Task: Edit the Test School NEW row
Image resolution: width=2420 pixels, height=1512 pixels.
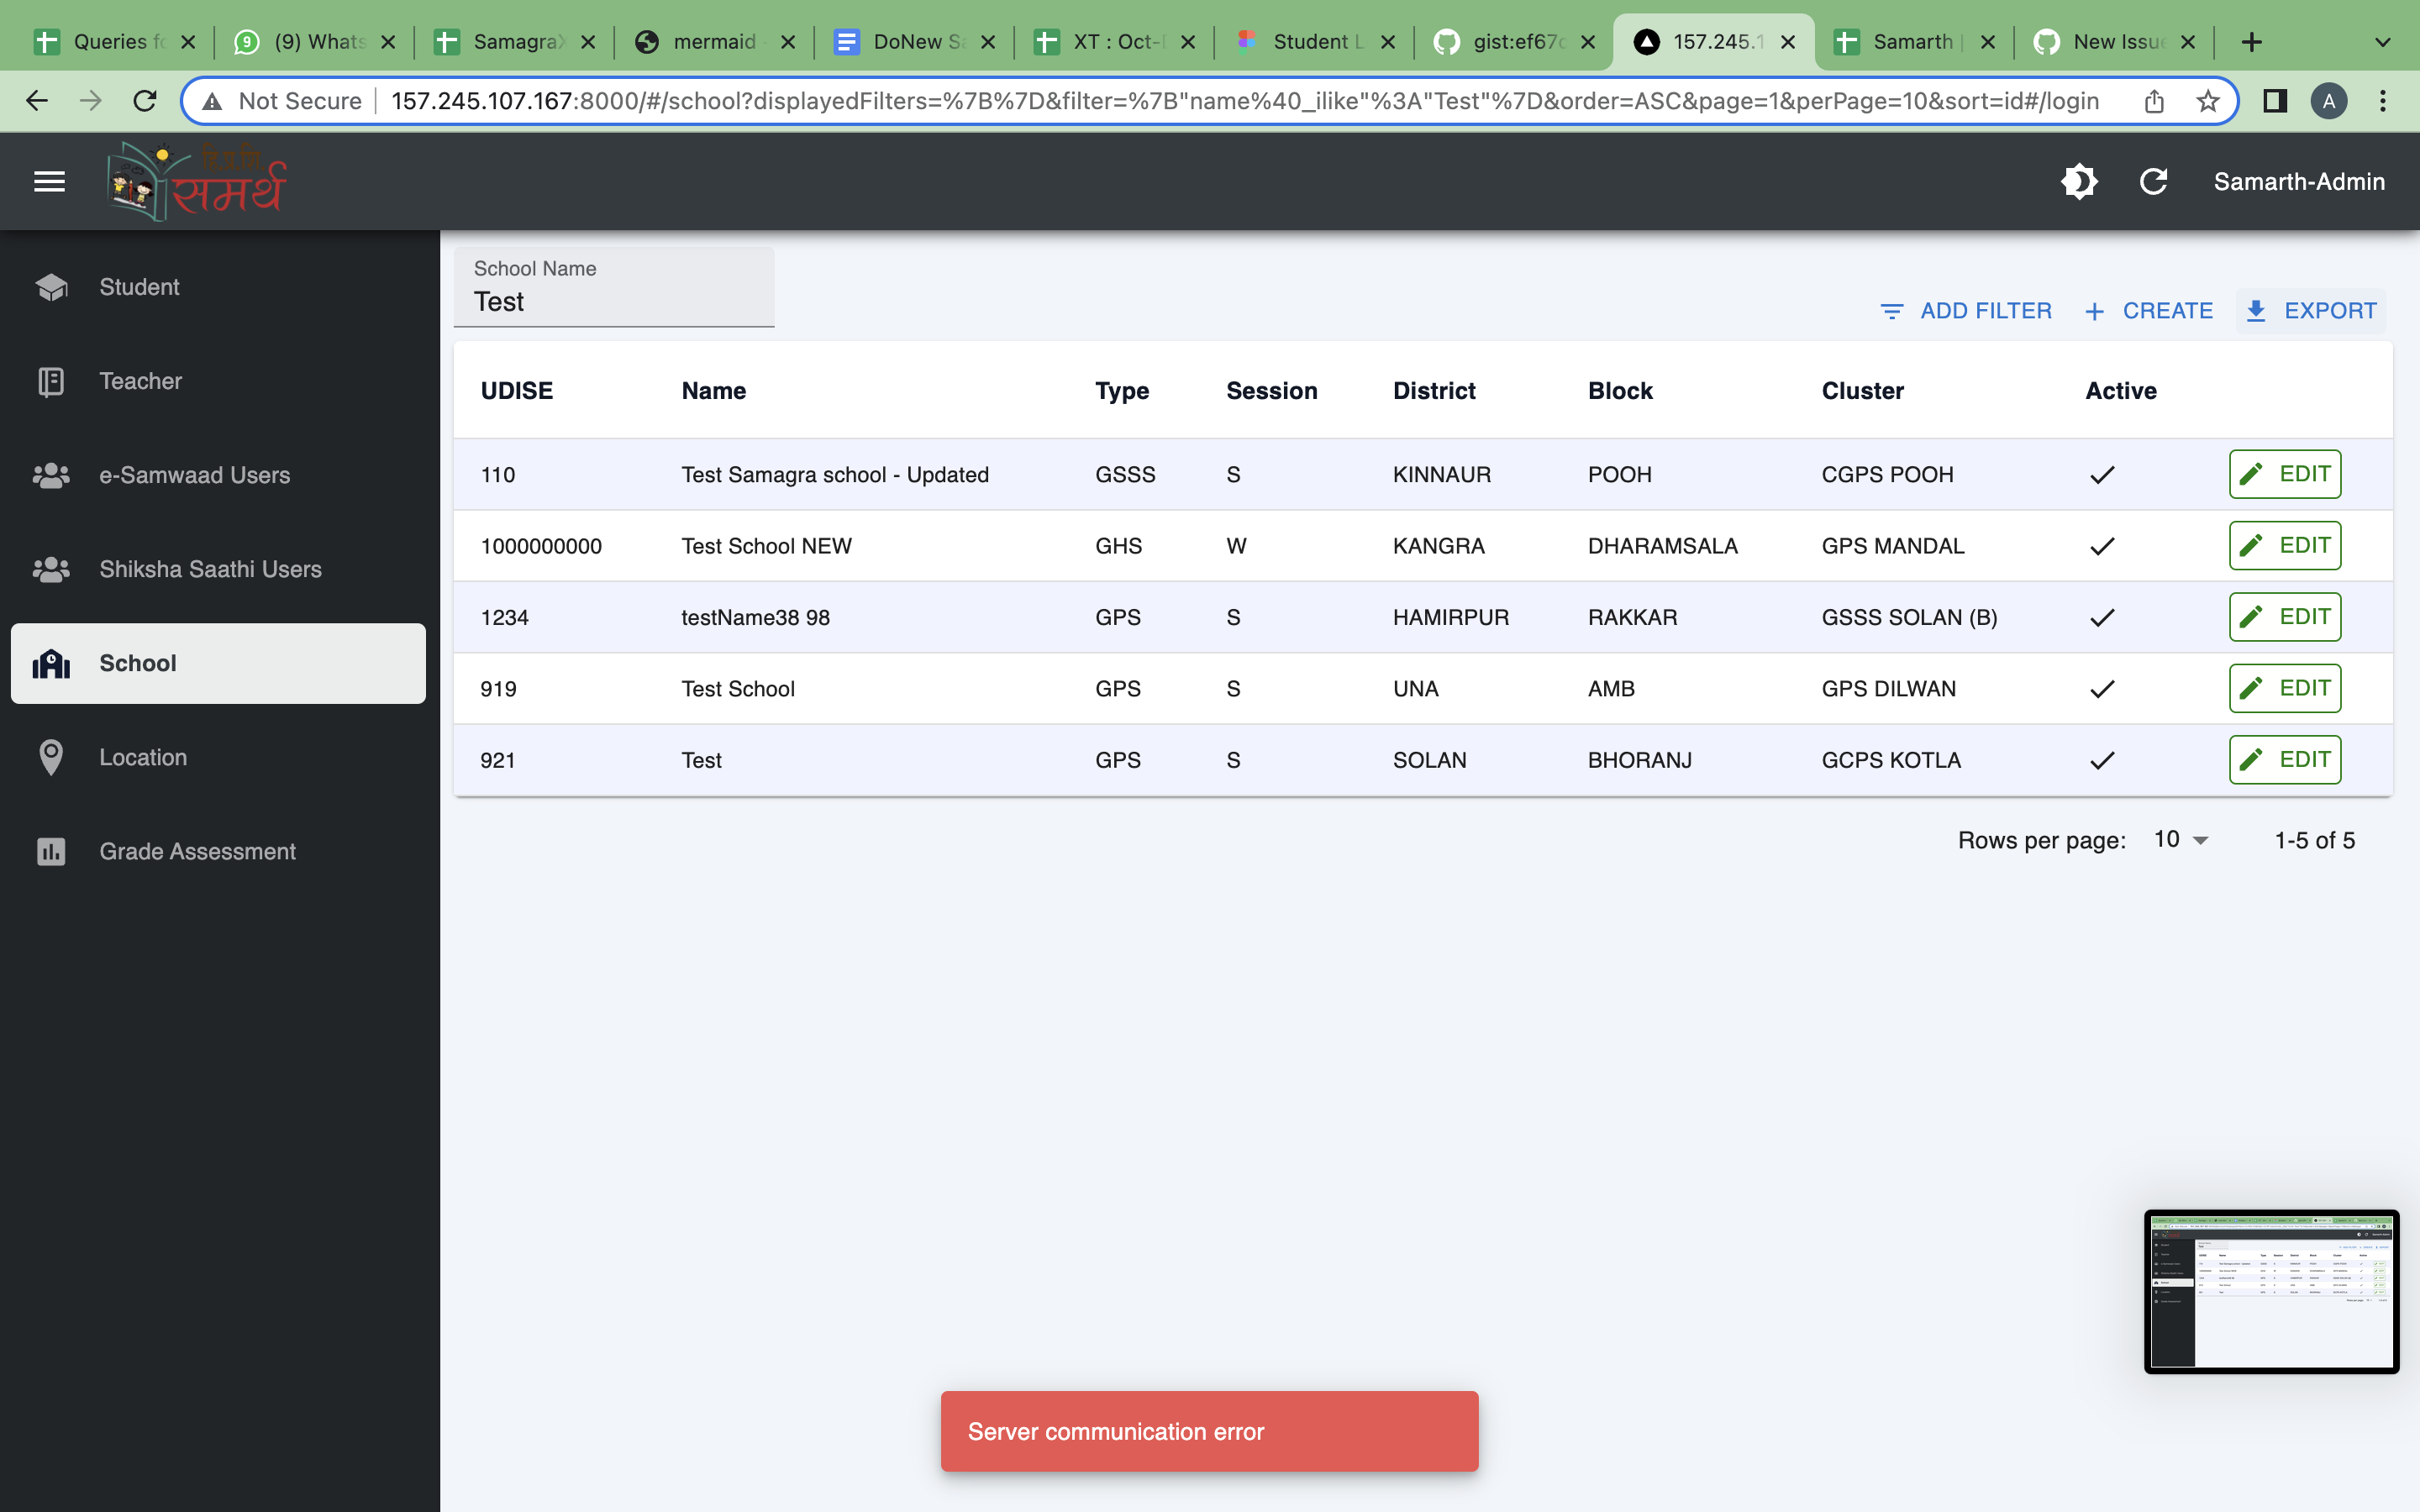Action: coord(2285,546)
